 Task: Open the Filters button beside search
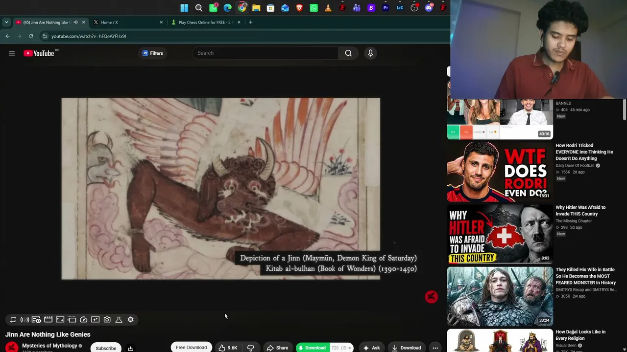point(153,53)
